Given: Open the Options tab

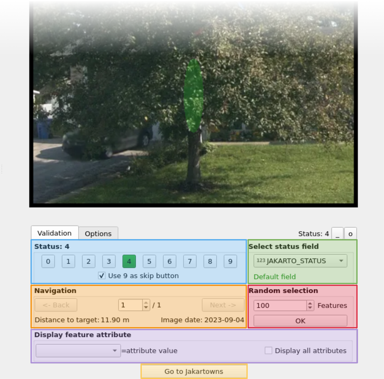Looking at the screenshot, I should tap(98, 233).
